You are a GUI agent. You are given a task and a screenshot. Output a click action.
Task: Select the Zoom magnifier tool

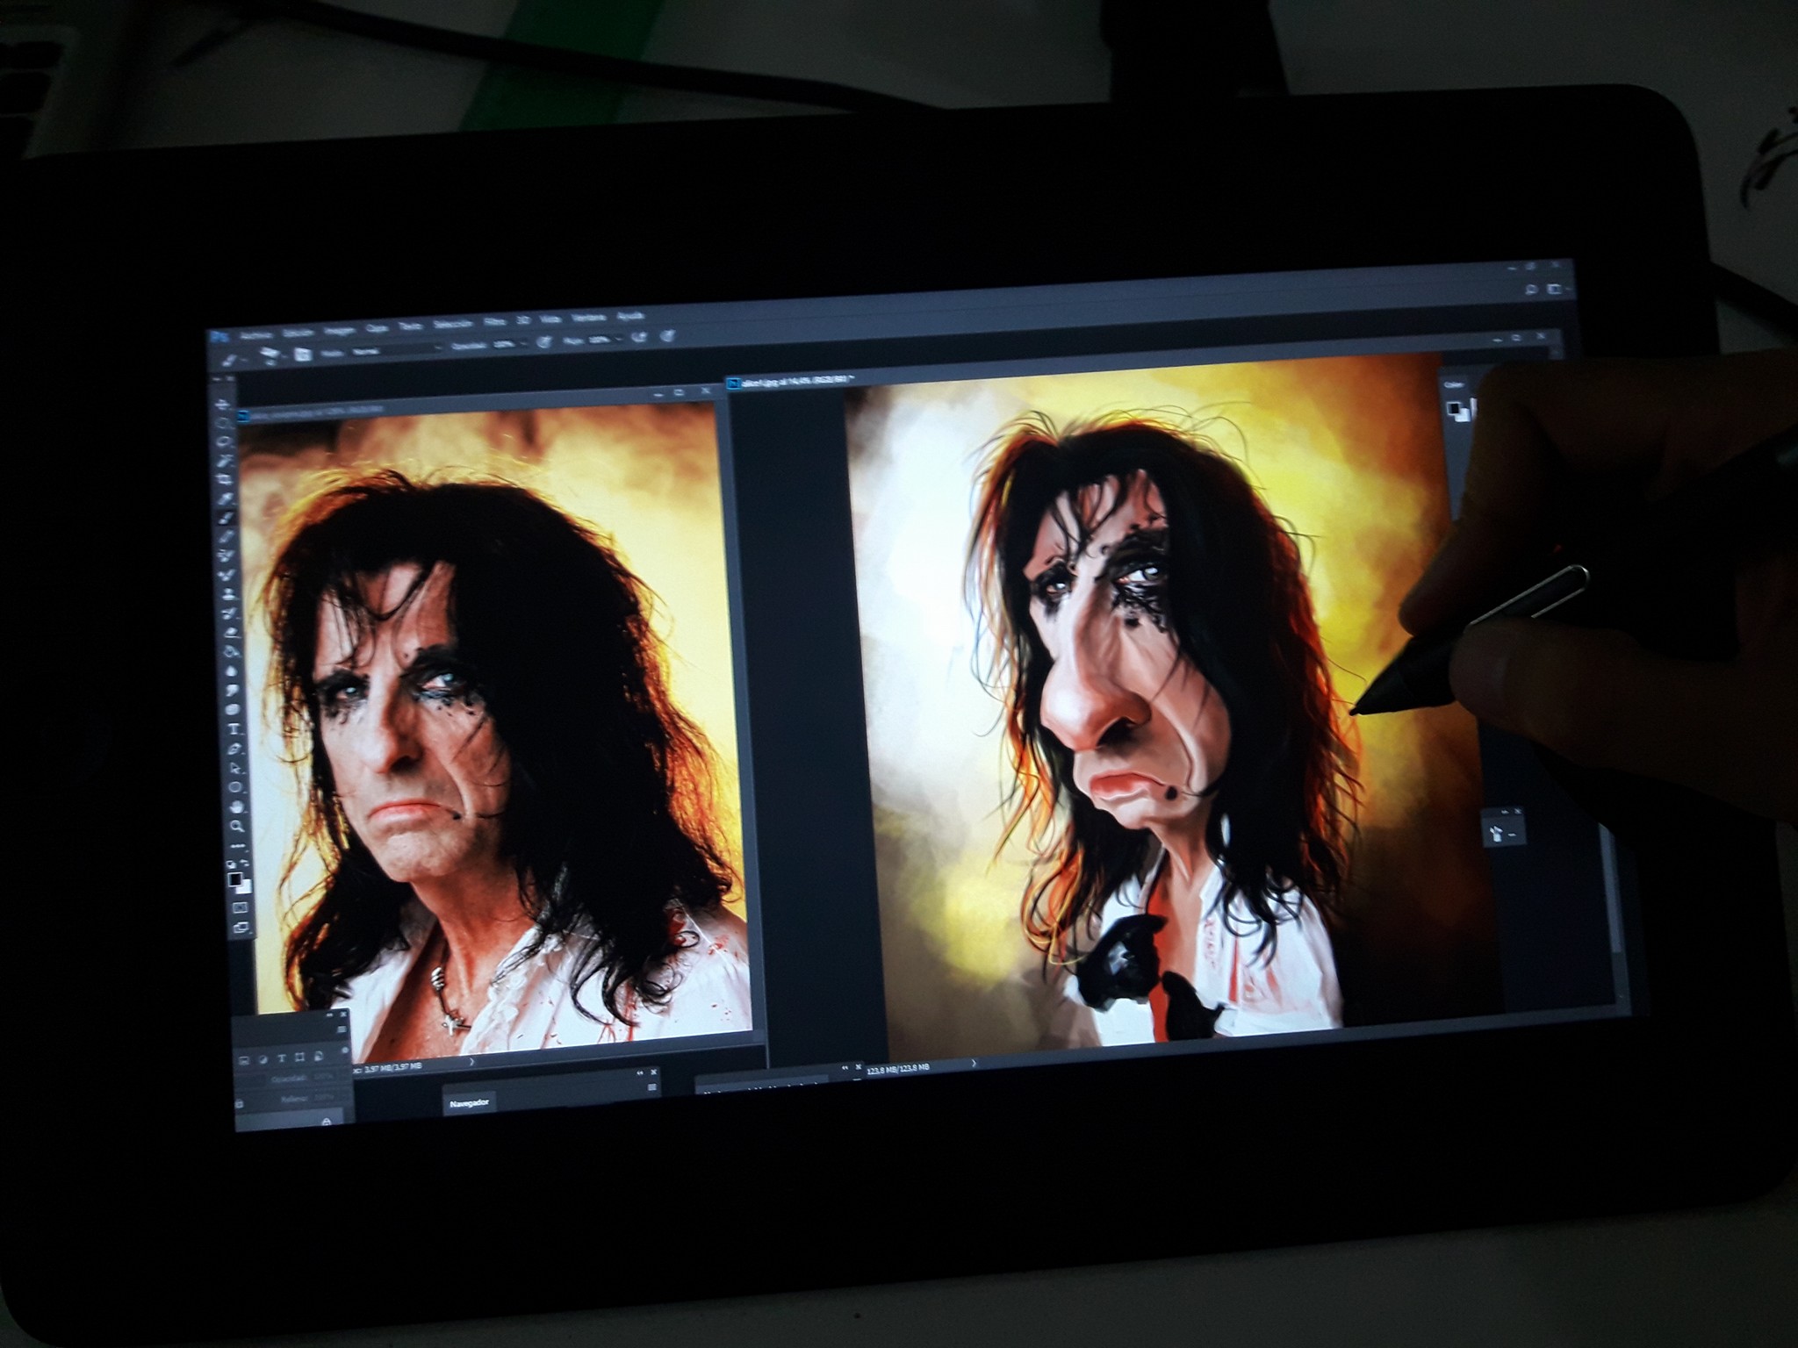coord(237,826)
